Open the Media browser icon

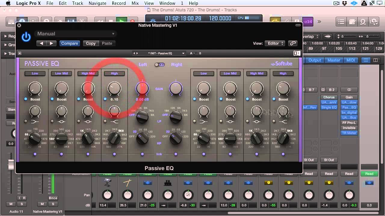[374, 22]
